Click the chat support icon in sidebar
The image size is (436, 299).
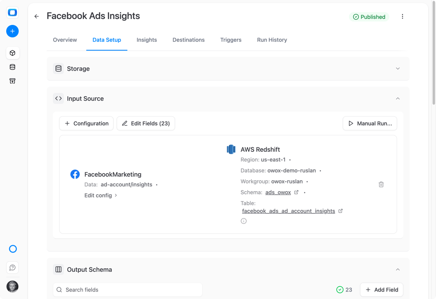pyautogui.click(x=12, y=267)
